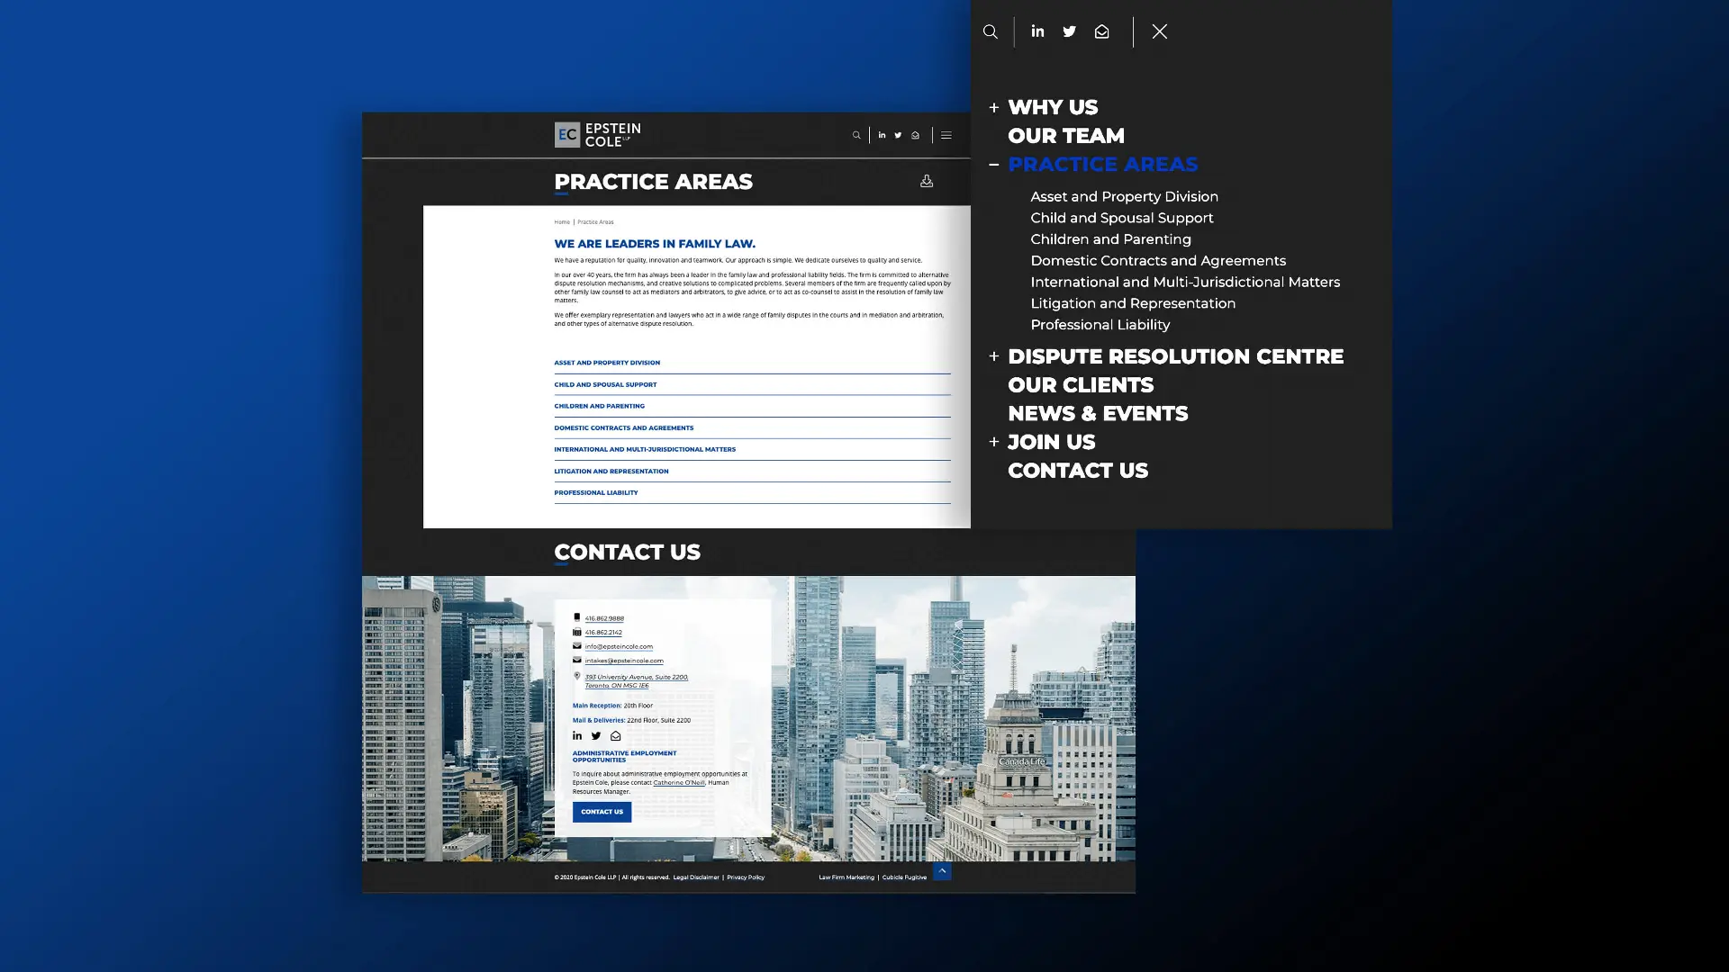Click the print icon beside Practice Areas heading
Viewport: 1729px width, 972px height.
pyautogui.click(x=927, y=181)
